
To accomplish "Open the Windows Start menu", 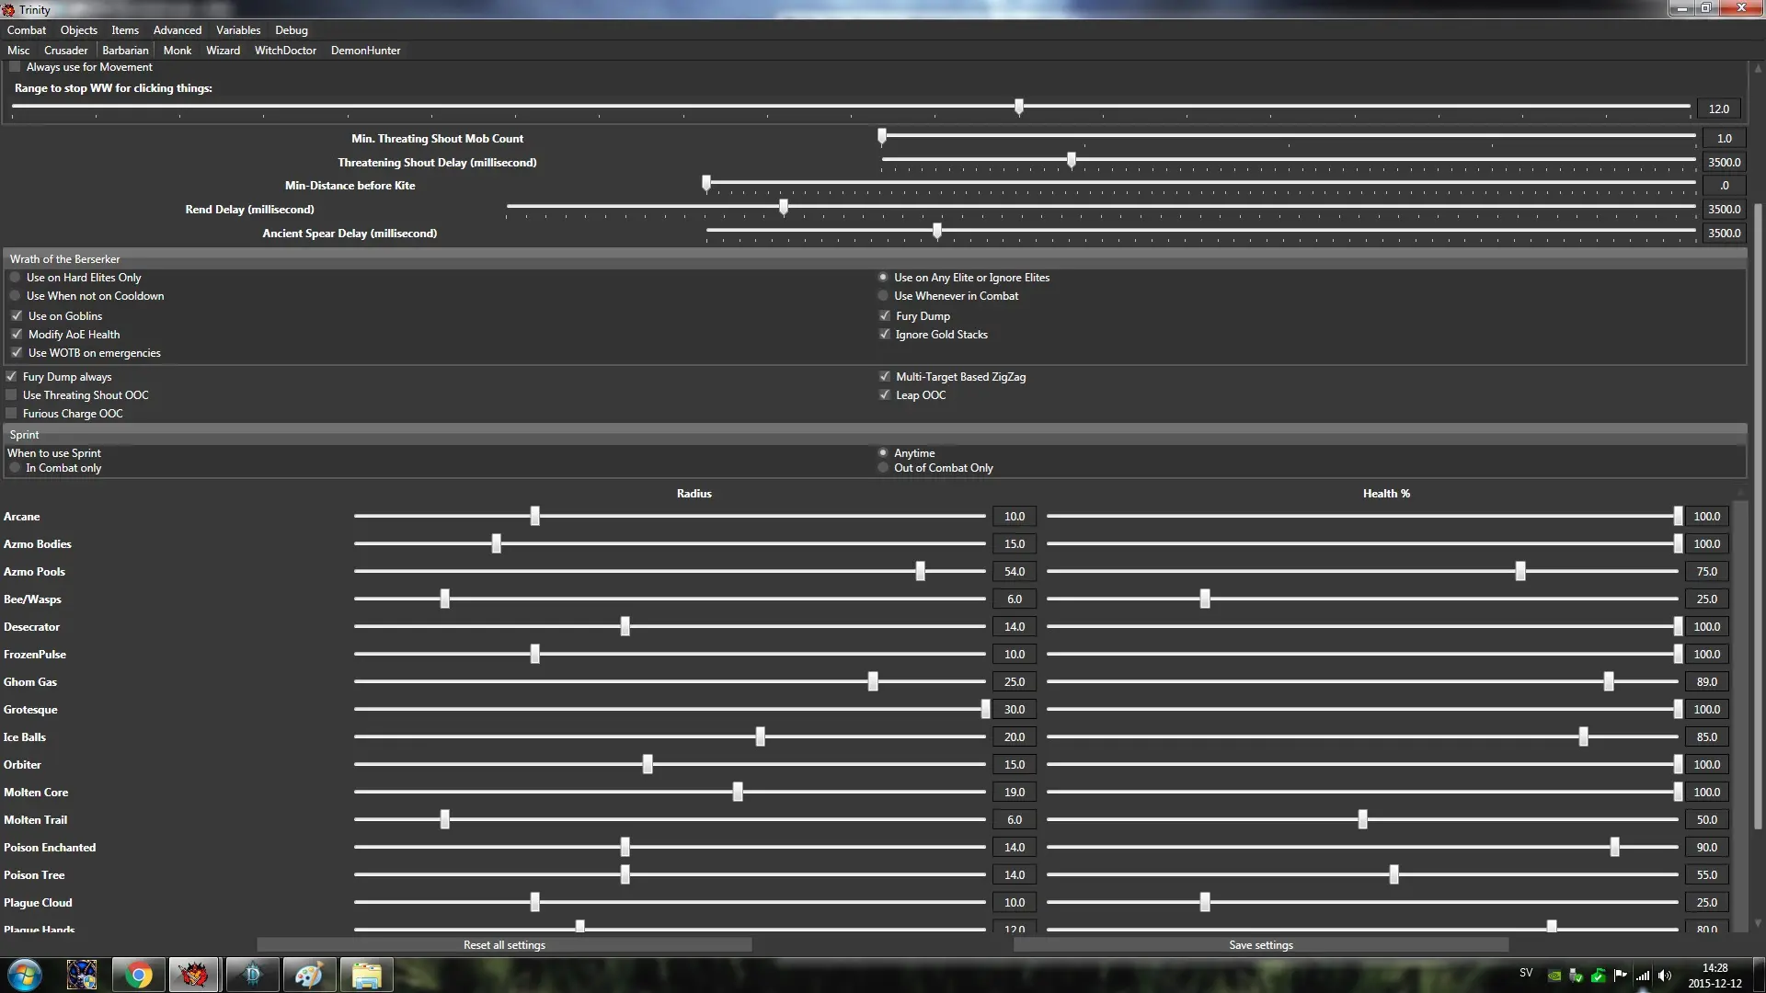I will coord(25,975).
